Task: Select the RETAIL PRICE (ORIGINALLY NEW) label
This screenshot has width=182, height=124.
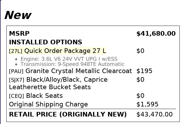Action: click(x=68, y=115)
